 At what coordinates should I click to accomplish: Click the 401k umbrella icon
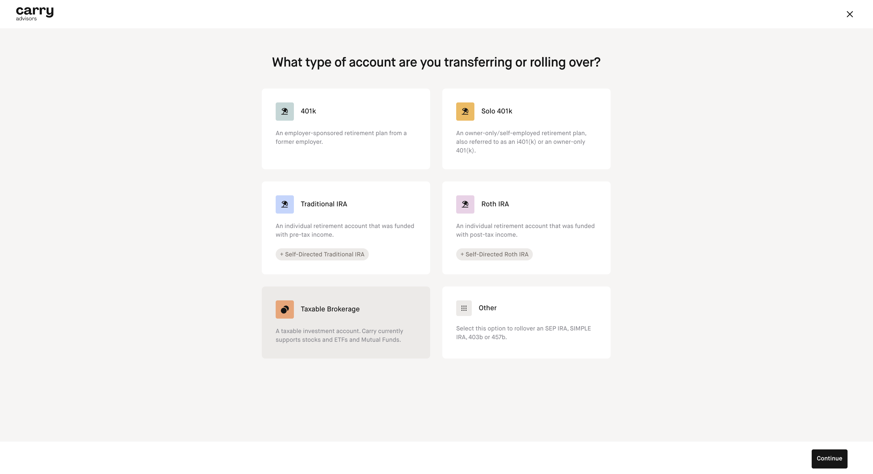pos(284,111)
